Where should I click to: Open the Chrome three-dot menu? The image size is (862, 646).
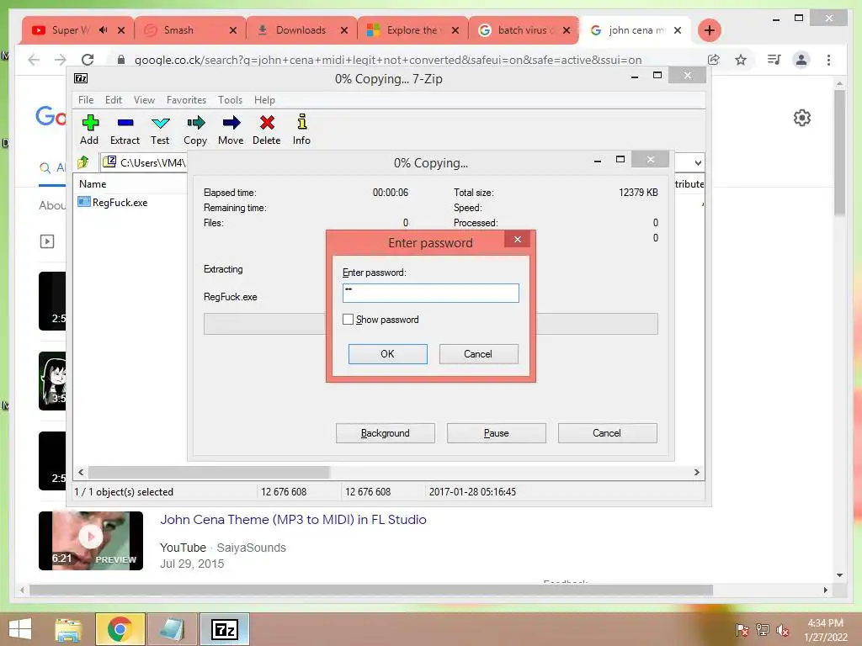[828, 60]
